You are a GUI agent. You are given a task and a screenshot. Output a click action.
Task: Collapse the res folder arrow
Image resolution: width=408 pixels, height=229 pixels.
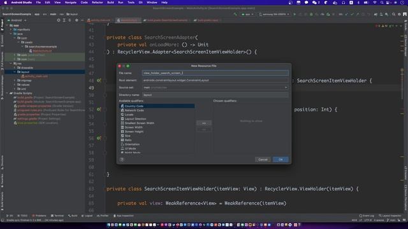[11, 64]
